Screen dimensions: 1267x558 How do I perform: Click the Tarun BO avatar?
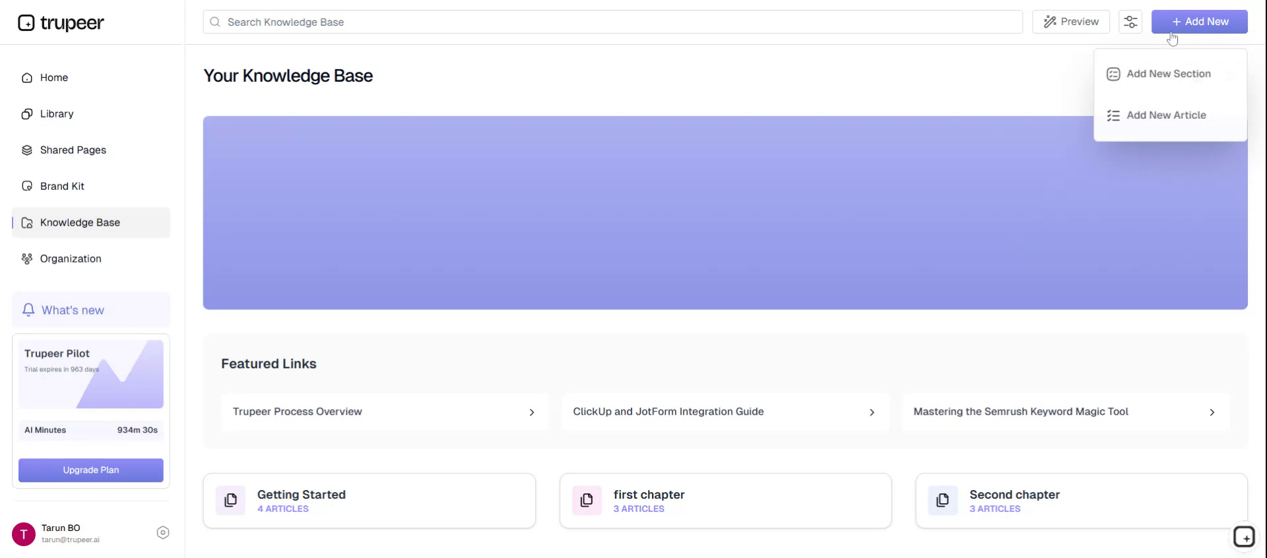(24, 534)
